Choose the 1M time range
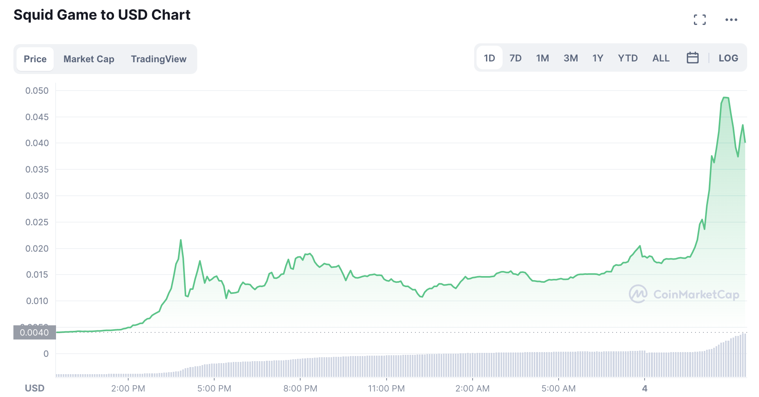Screen dimensions: 759x397 [x=542, y=58]
